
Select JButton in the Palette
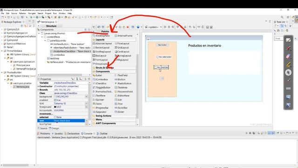point(120,79)
